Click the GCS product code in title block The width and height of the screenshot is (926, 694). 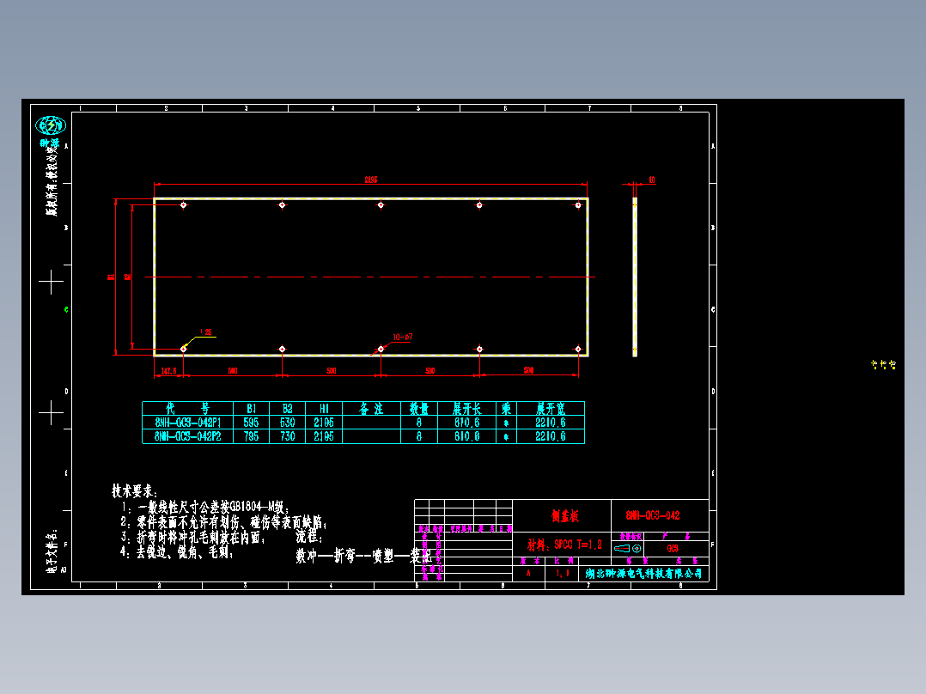673,549
